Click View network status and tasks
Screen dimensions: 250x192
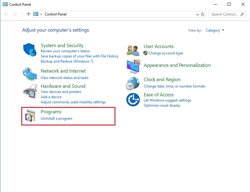[64, 78]
